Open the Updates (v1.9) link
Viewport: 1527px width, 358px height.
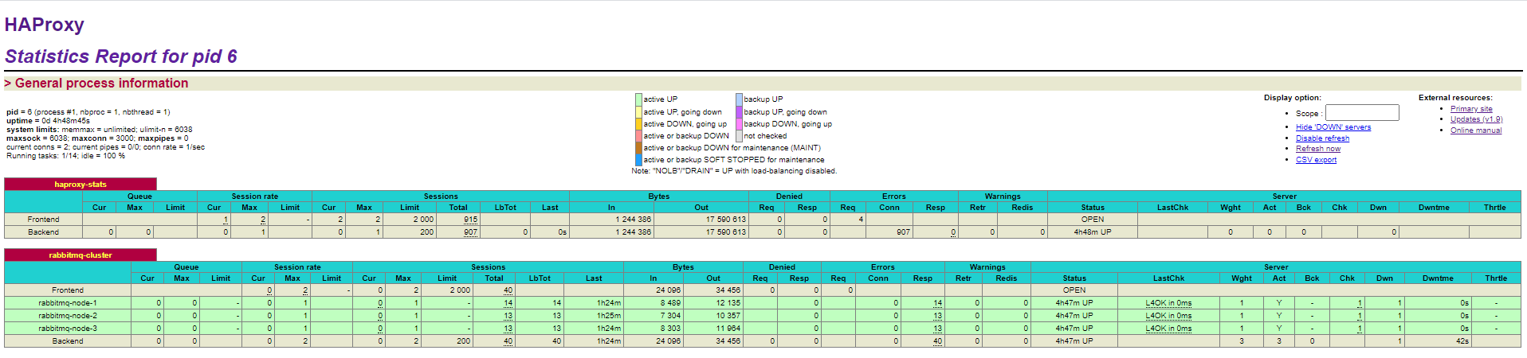pyautogui.click(x=1477, y=119)
